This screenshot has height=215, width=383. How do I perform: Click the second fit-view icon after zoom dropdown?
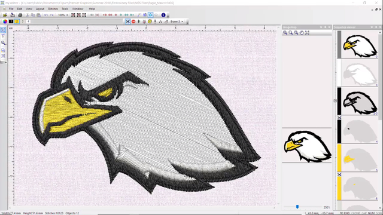point(78,15)
